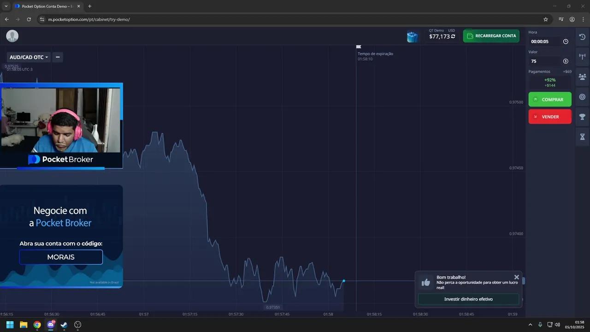The width and height of the screenshot is (590, 332).
Task: Open tournaments trophy icon
Action: pos(582,117)
